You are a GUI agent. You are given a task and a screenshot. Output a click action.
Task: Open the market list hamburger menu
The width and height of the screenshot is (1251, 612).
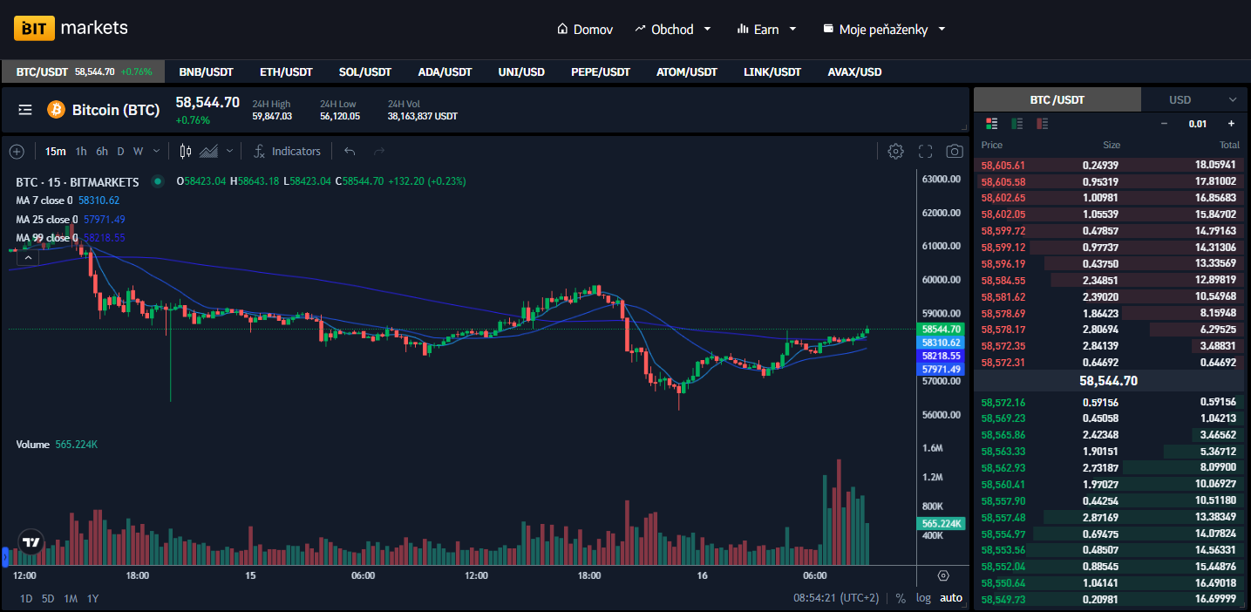coord(25,110)
